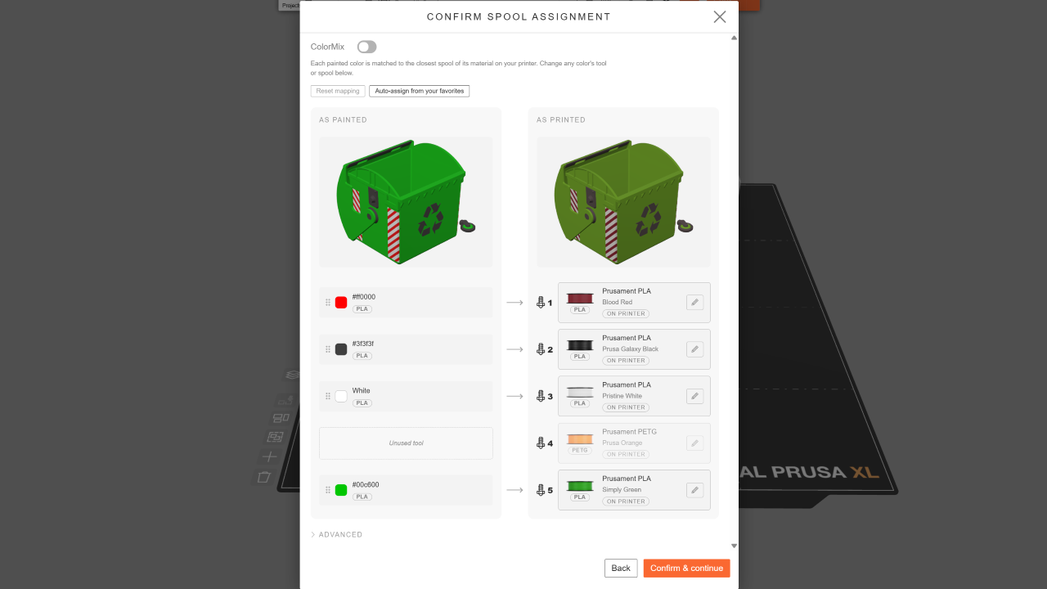This screenshot has height=589, width=1047.
Task: Edit the Simply Green spool assignment
Action: 694,490
